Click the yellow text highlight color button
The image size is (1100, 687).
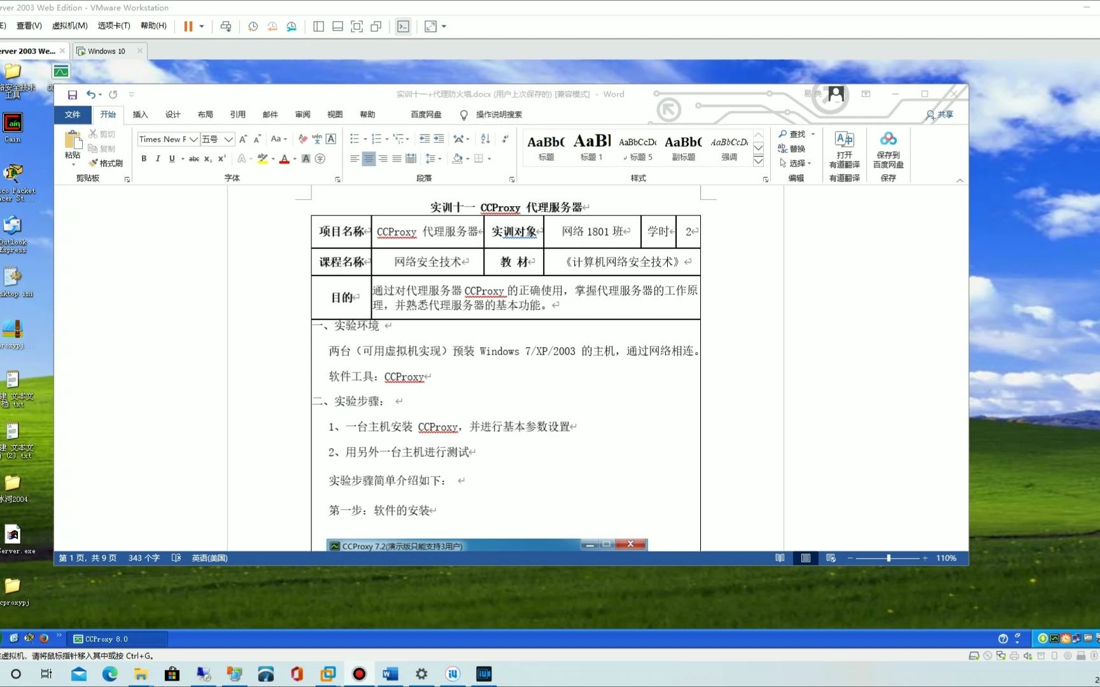click(262, 159)
